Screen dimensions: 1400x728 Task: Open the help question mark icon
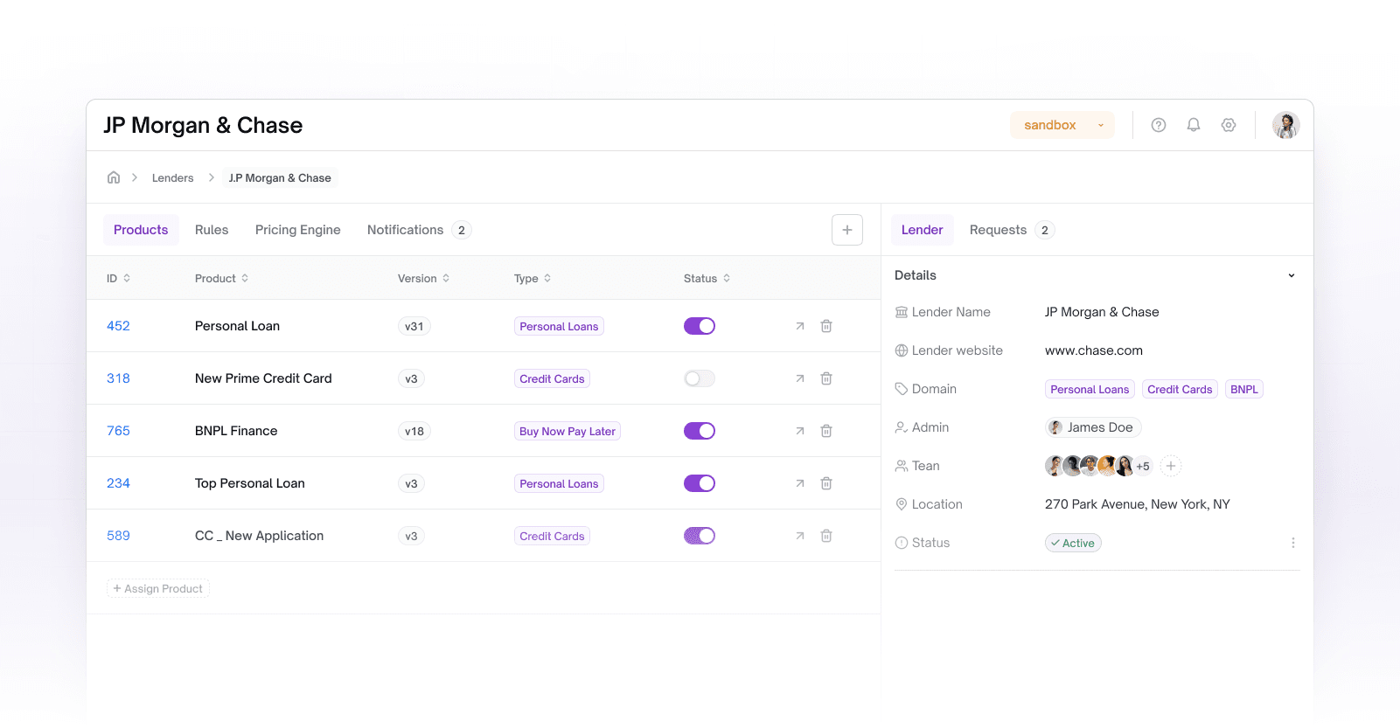pos(1159,125)
